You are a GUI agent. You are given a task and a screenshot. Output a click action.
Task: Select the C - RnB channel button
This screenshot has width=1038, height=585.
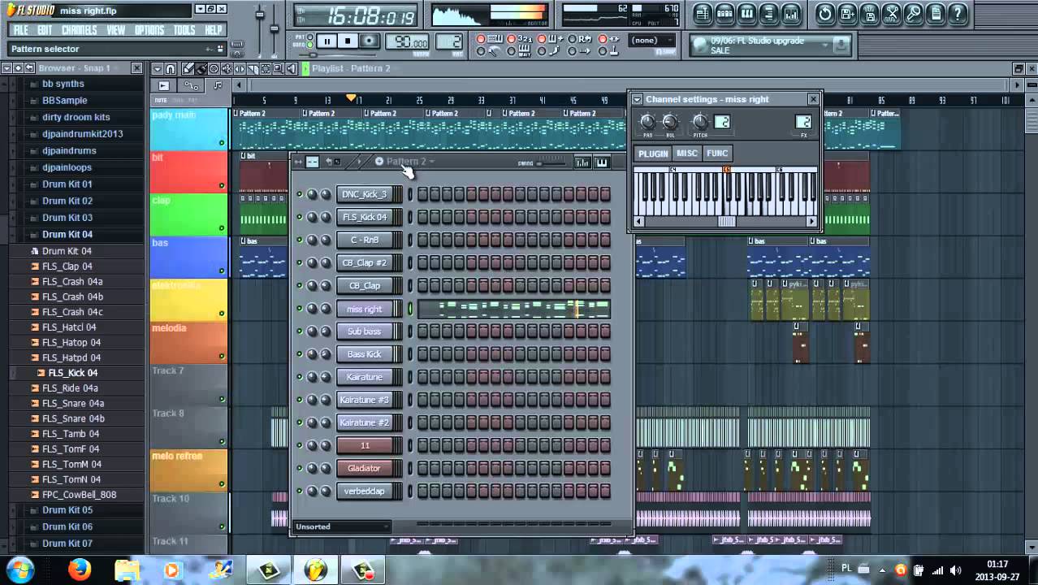pos(364,240)
